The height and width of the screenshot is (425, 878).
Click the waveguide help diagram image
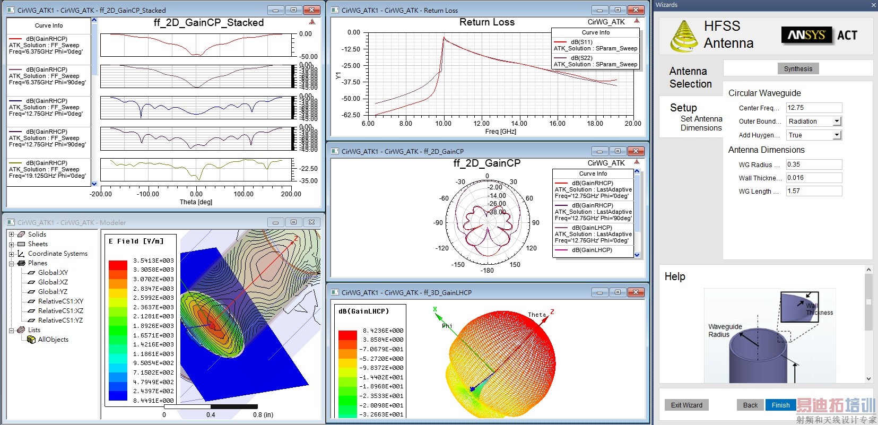(770, 335)
